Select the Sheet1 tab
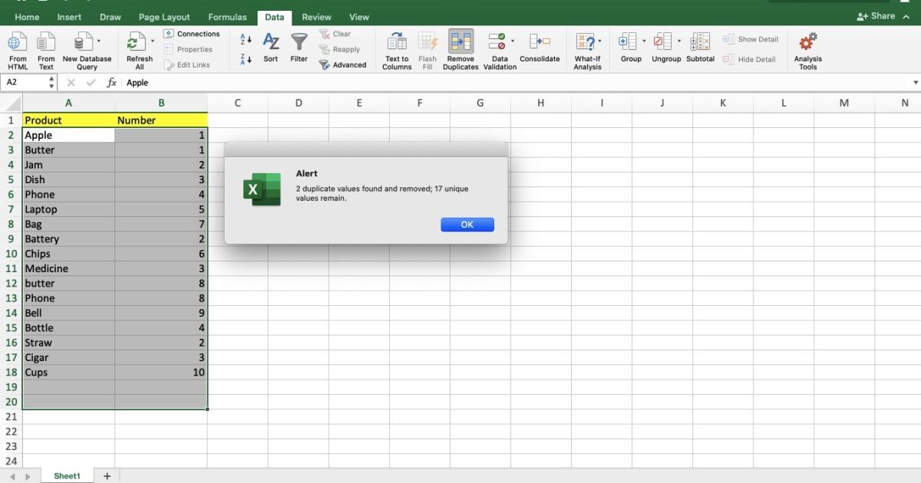Screen dimensions: 921x483 pos(67,476)
